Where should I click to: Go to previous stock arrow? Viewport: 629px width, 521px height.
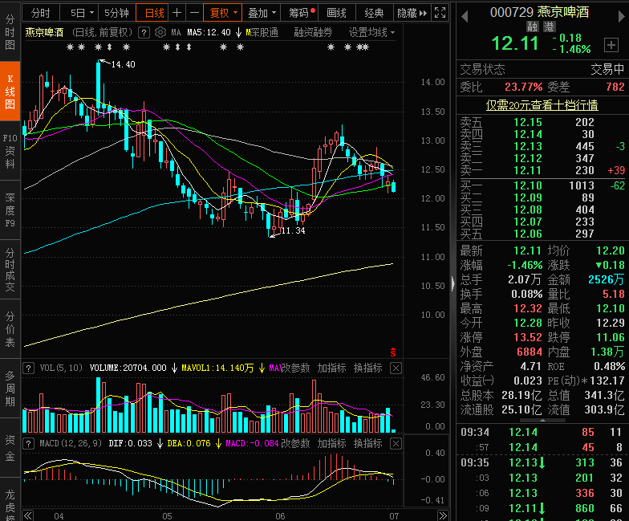[465, 16]
